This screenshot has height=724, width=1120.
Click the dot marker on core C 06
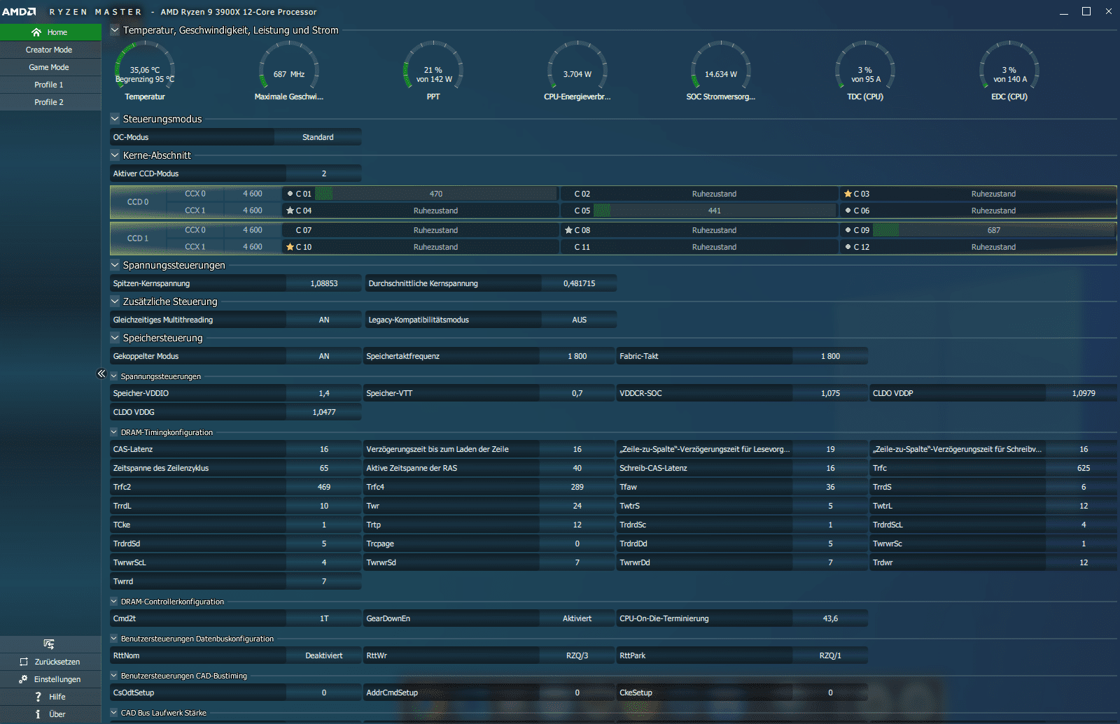tap(848, 211)
